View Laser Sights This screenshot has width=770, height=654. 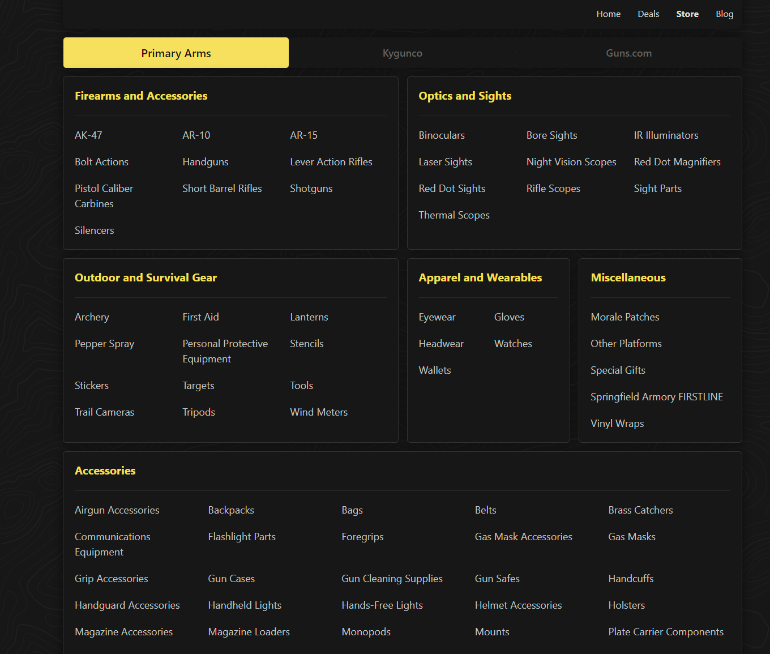point(445,162)
